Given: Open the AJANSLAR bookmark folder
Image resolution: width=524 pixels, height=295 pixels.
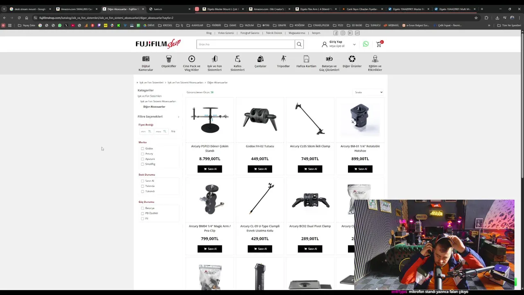Looking at the screenshot, I should (195, 25).
